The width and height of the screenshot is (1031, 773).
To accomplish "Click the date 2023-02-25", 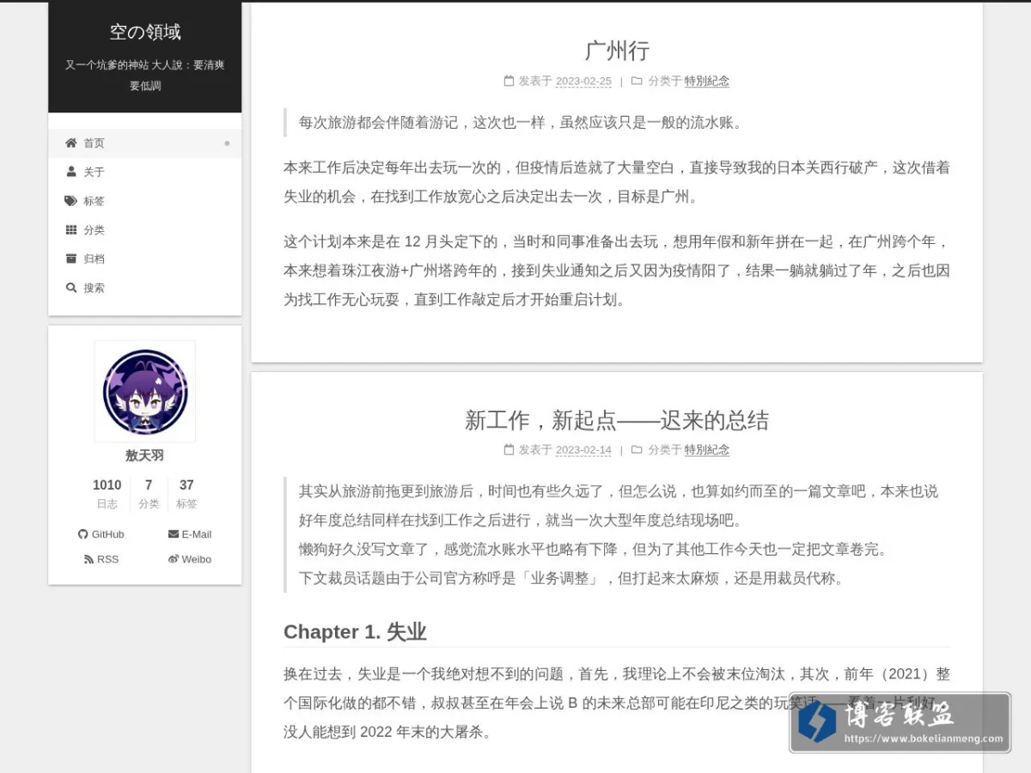I will [583, 82].
